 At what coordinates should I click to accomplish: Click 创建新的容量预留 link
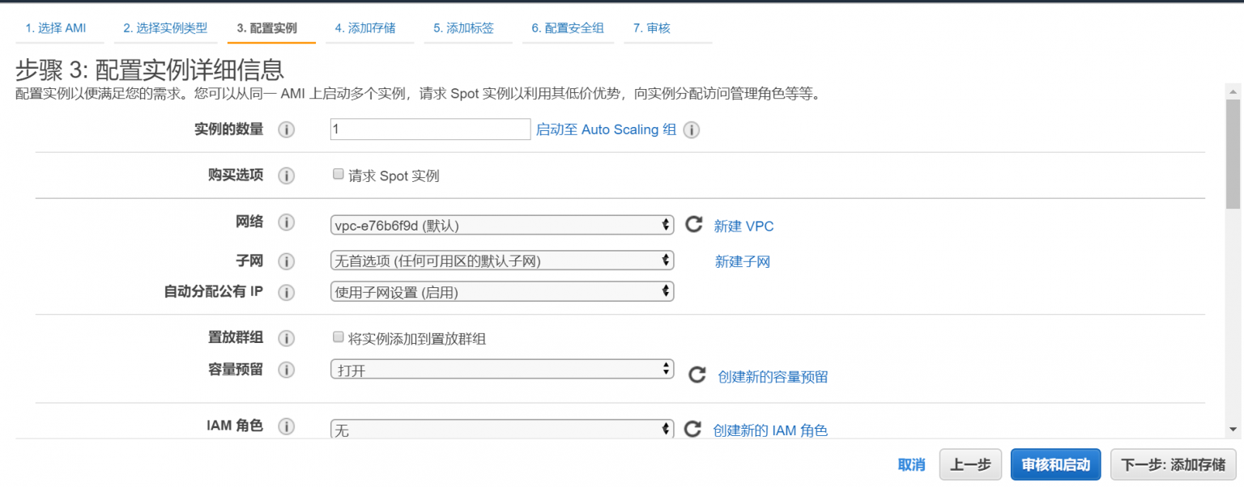pyautogui.click(x=773, y=377)
